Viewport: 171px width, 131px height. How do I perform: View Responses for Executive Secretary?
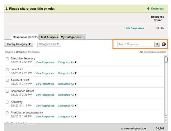(x=45, y=62)
